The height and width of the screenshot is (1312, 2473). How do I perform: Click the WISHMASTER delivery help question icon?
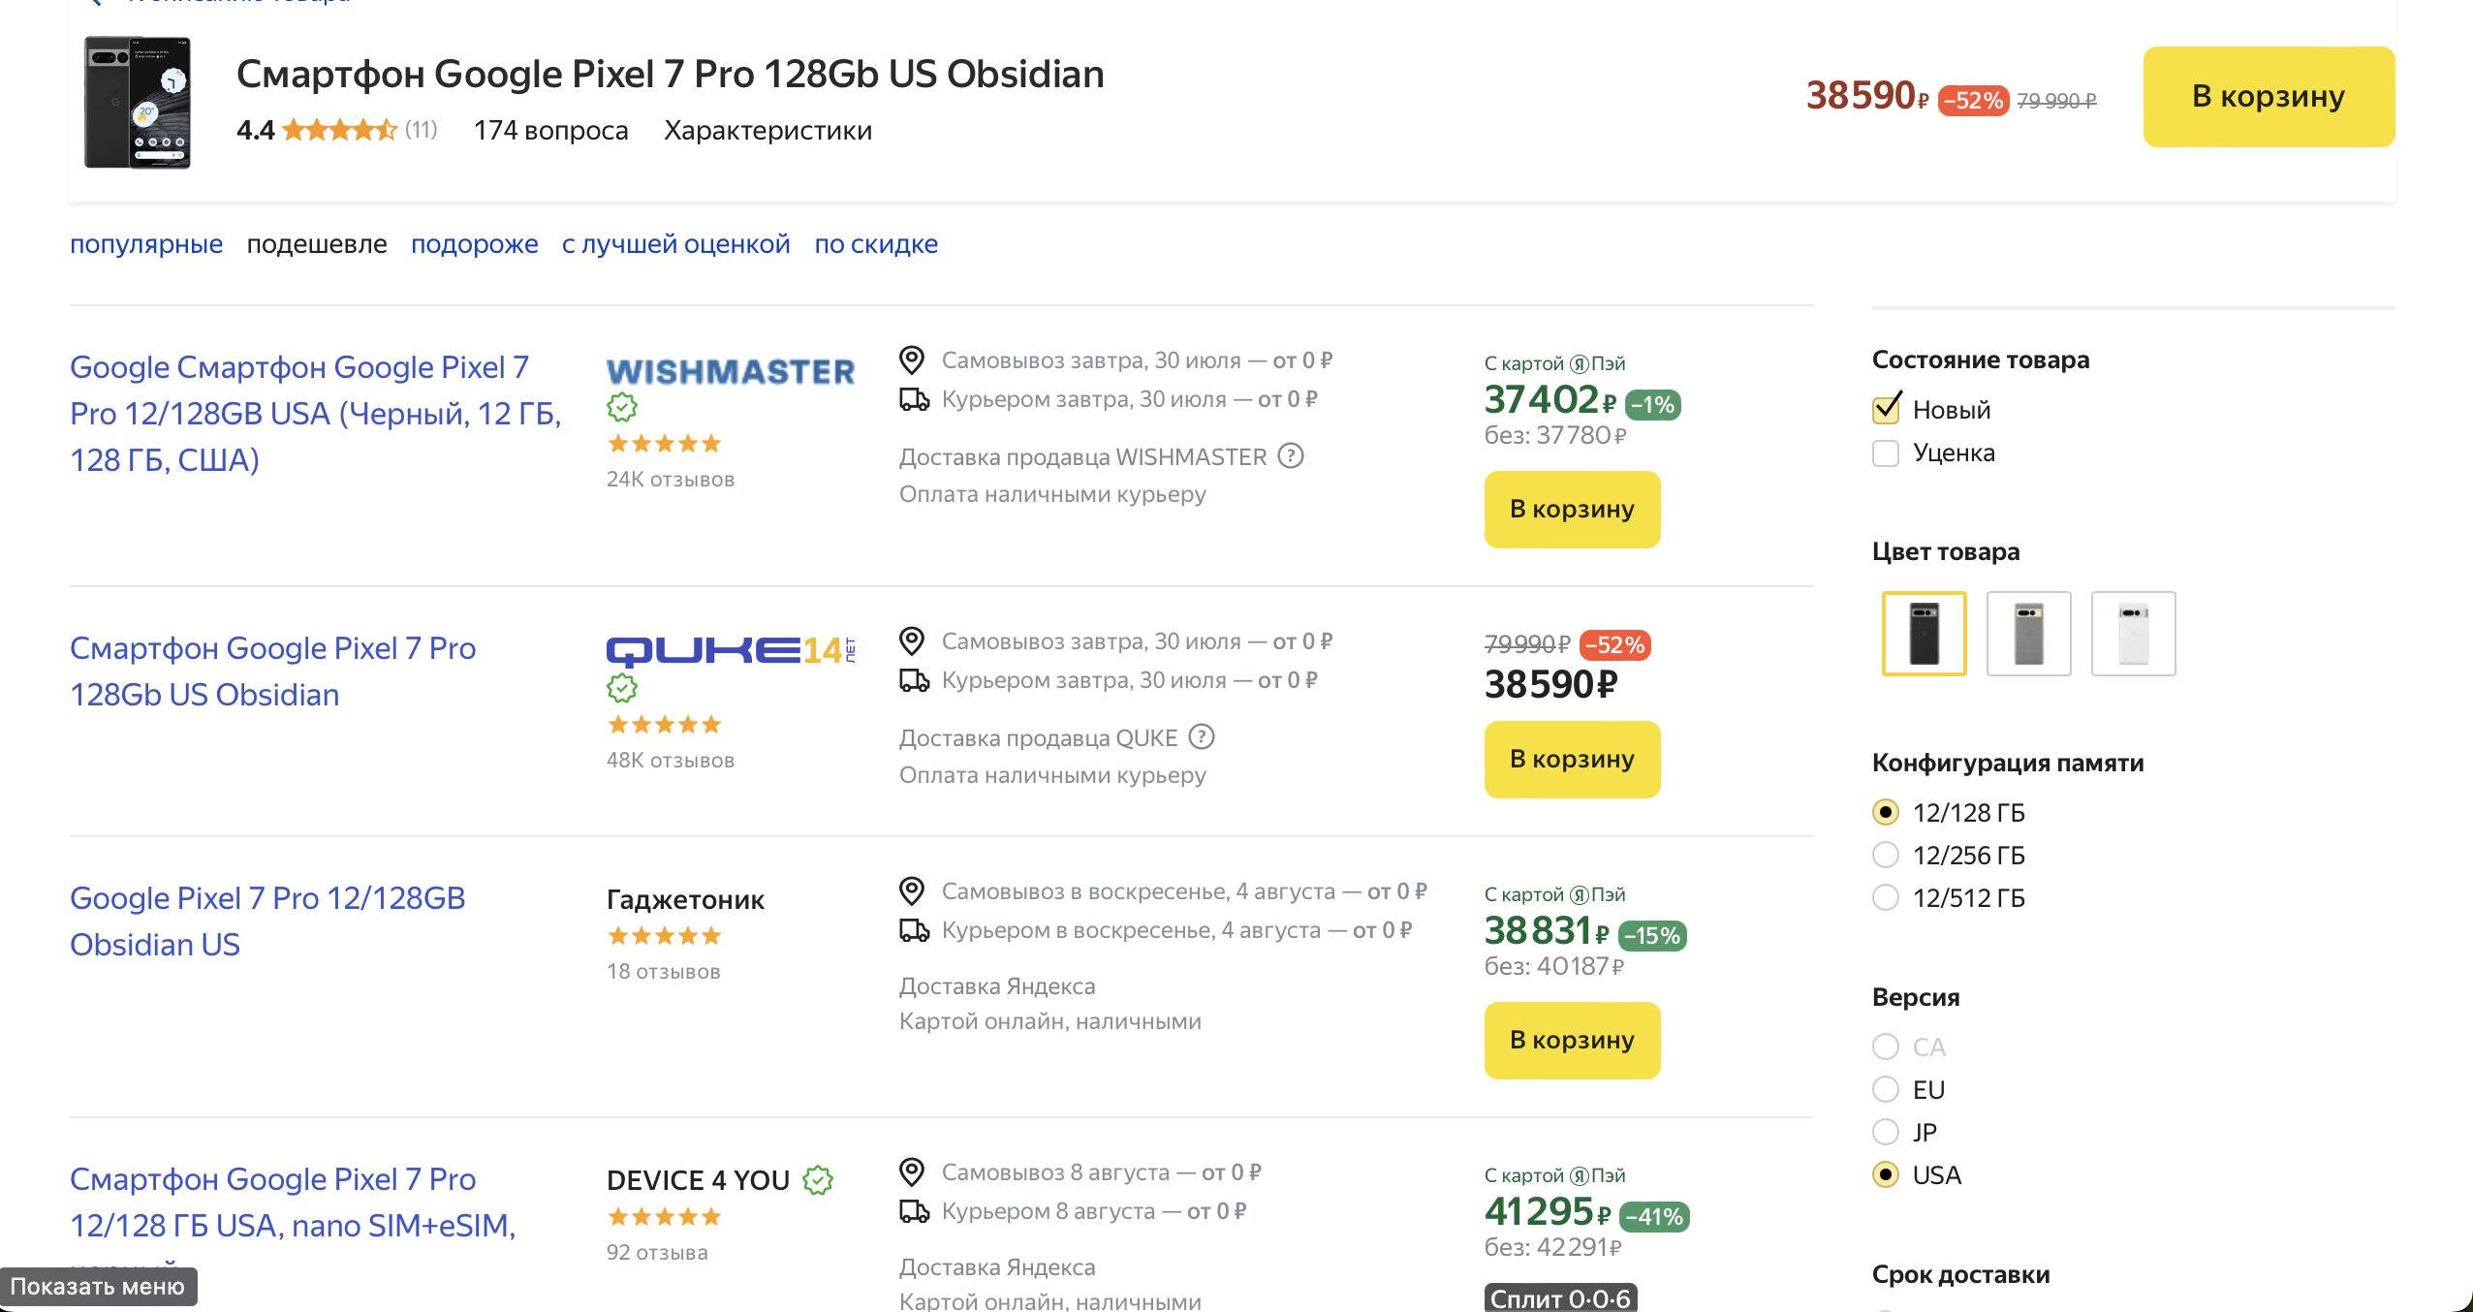(x=1291, y=455)
